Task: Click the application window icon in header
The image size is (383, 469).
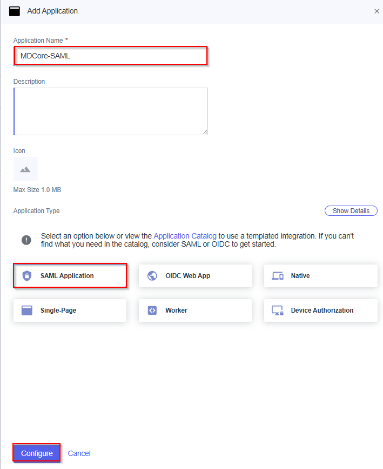Action: (15, 11)
